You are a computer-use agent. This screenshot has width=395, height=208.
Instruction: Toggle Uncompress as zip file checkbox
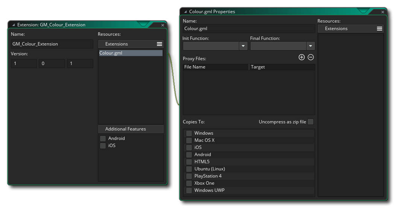tap(310, 122)
